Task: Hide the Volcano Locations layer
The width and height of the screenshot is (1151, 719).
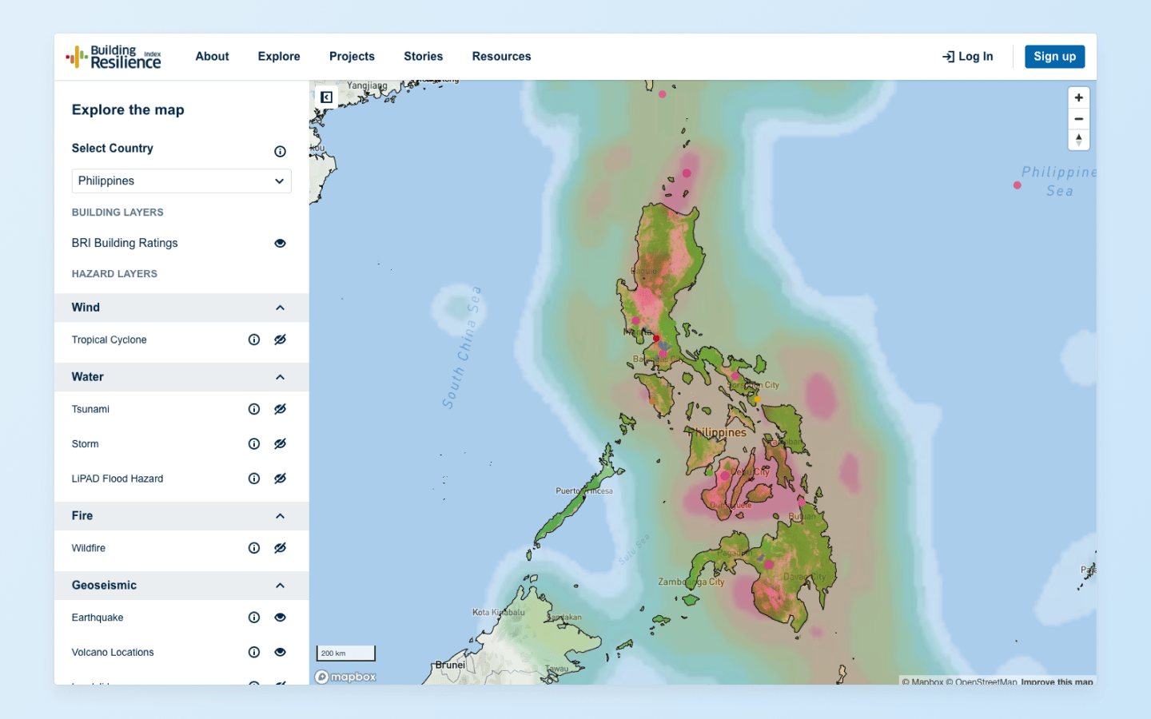Action: 280,652
